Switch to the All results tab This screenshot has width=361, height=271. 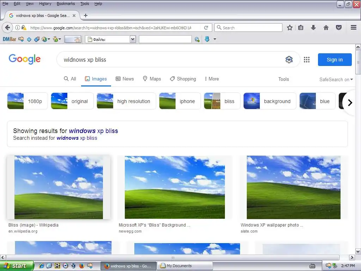[x=70, y=79]
